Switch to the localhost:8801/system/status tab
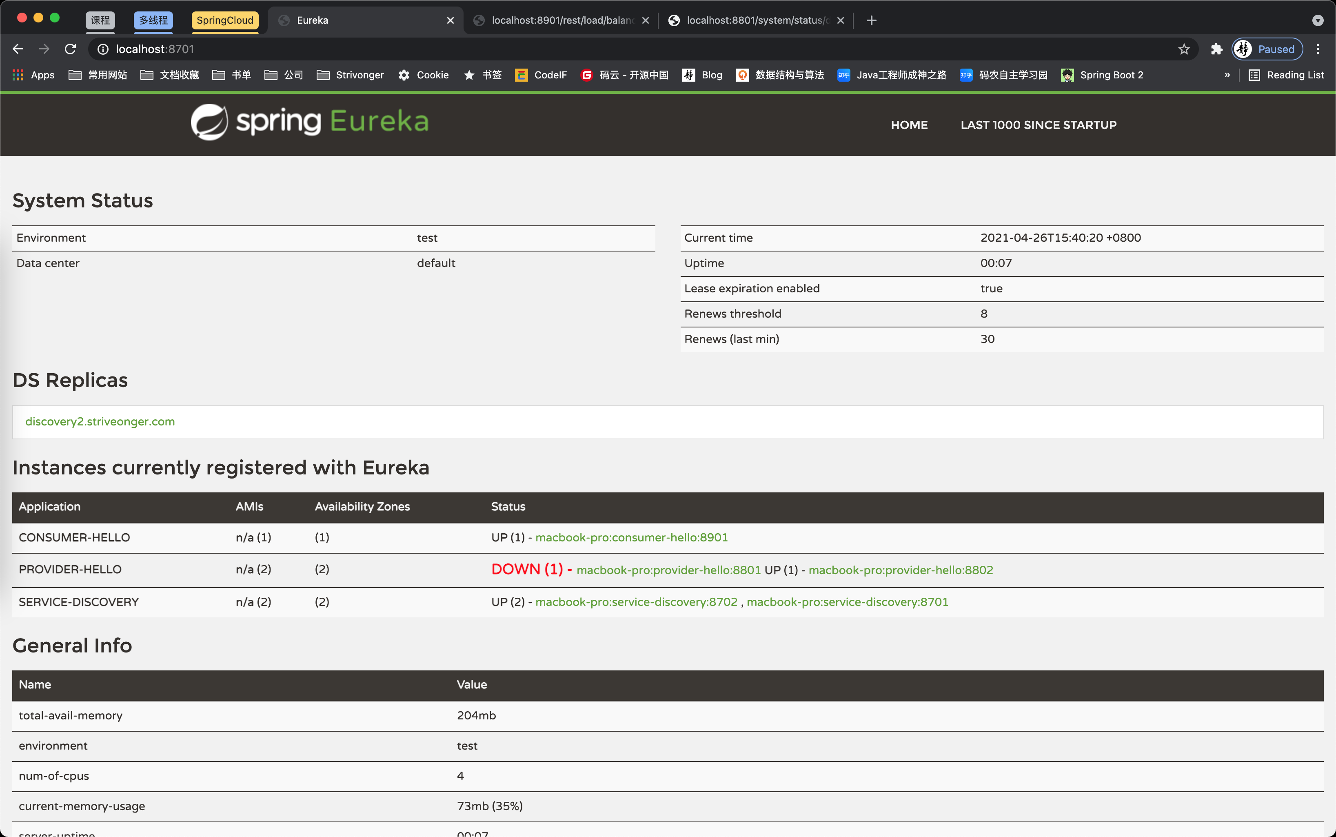The image size is (1336, 837). pos(756,20)
